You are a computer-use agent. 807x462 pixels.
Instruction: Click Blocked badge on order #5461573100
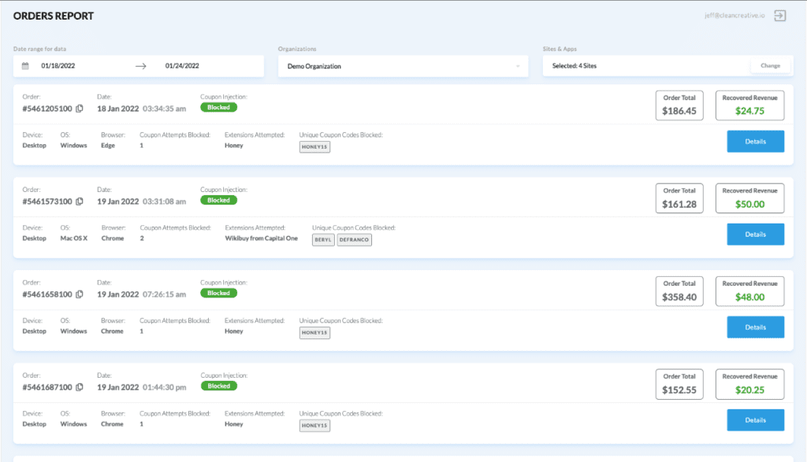pyautogui.click(x=218, y=200)
